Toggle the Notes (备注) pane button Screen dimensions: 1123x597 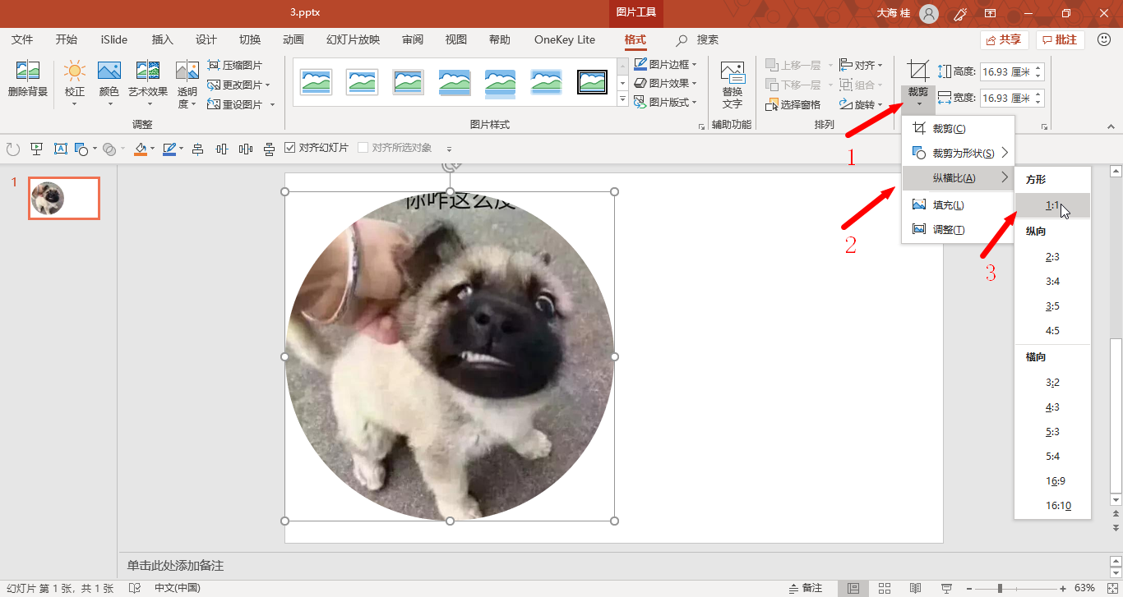(x=805, y=588)
